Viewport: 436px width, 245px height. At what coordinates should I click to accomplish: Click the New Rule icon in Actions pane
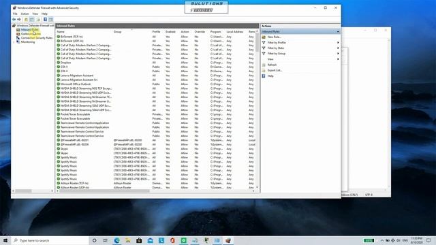pyautogui.click(x=264, y=37)
